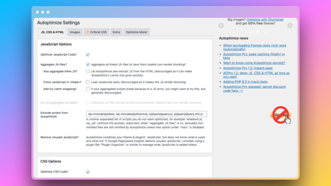Select the third banner carousel dot
The image size is (331, 186).
(x=253, y=32)
